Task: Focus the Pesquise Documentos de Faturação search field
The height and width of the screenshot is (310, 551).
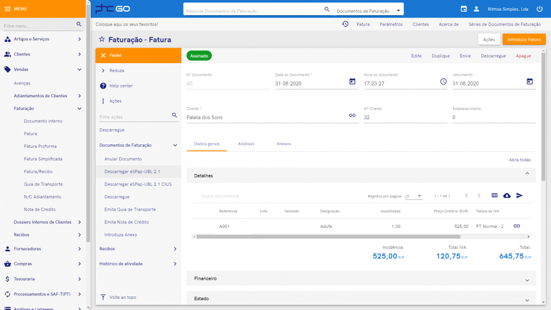Action: tap(254, 11)
